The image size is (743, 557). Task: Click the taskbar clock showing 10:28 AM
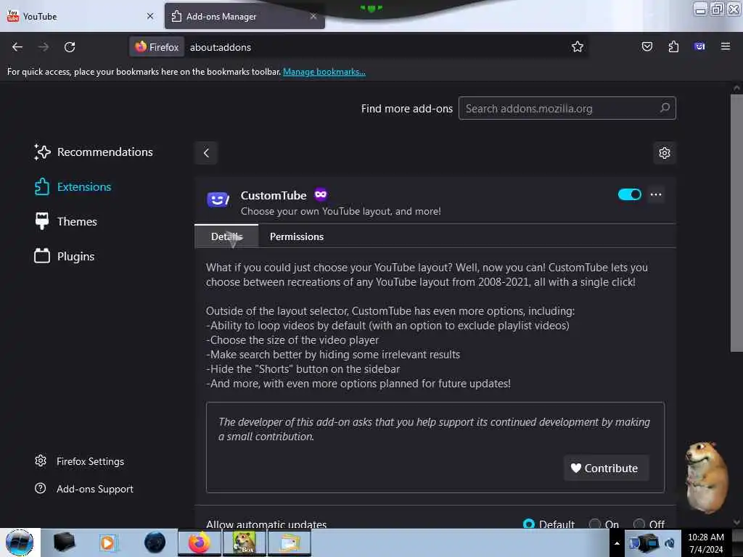pos(706,543)
